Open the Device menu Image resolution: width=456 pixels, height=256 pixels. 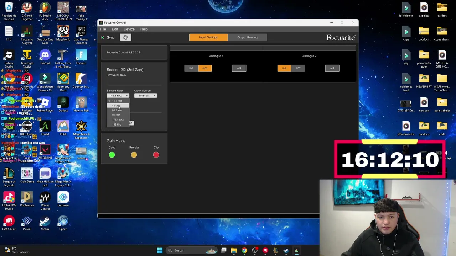(129, 29)
